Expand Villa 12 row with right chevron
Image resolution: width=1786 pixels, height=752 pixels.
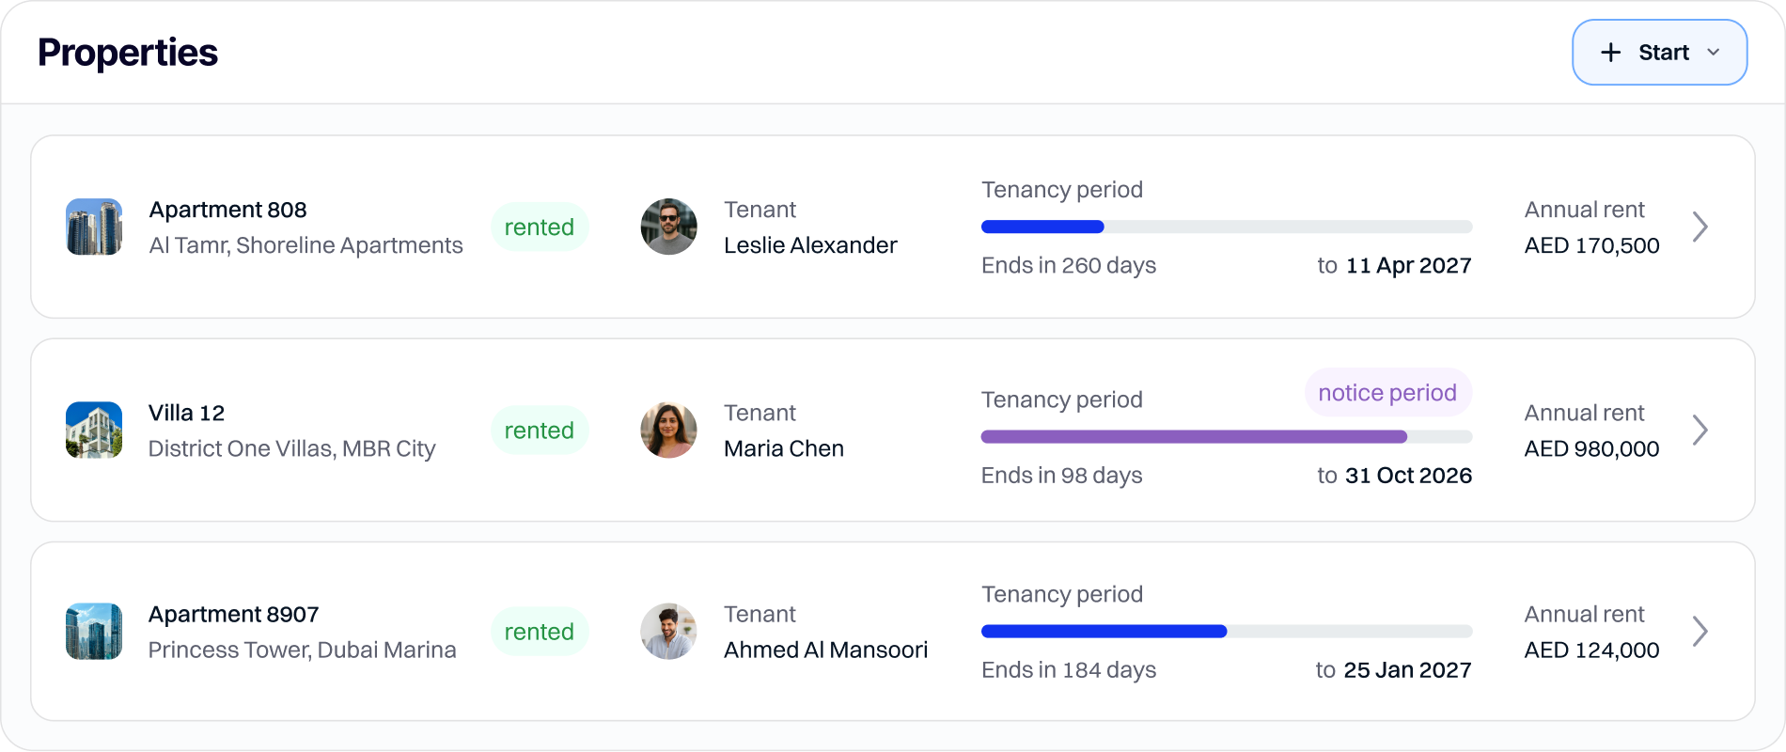point(1700,430)
